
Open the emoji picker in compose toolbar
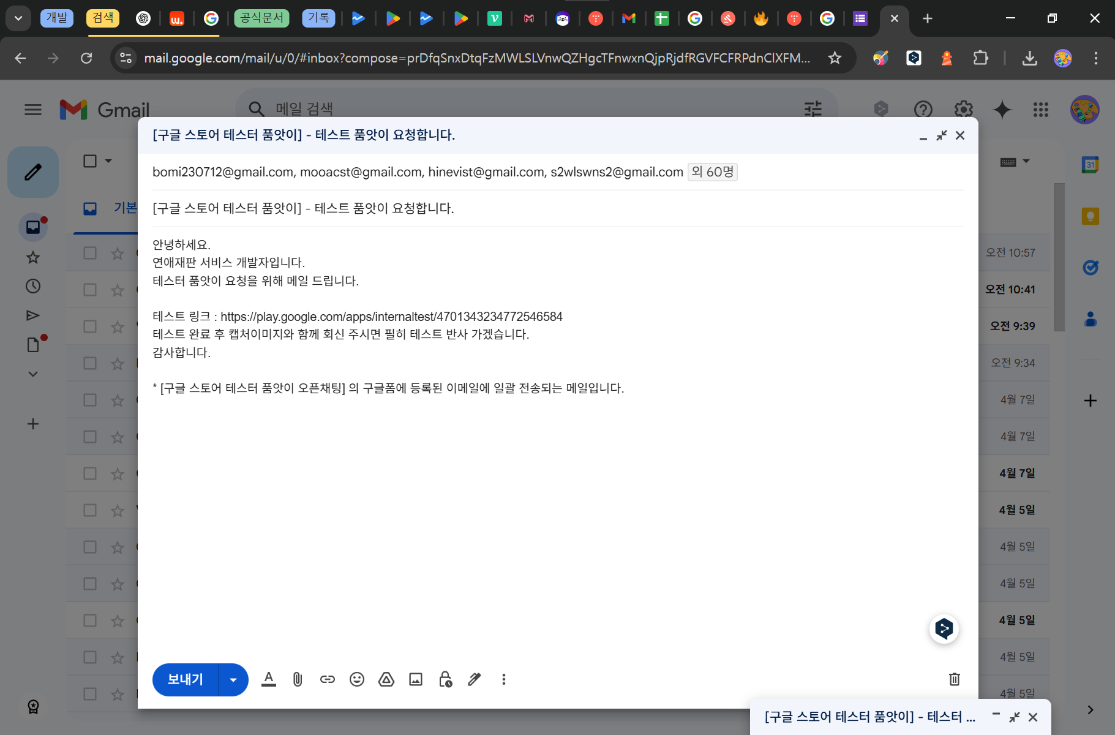[x=357, y=679]
